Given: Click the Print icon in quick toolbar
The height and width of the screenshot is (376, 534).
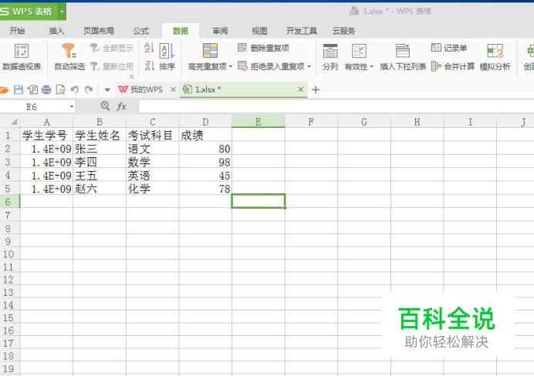Looking at the screenshot, I should 46,89.
